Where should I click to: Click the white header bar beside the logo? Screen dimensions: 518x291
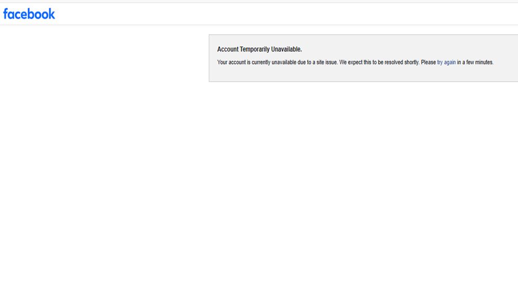click(x=284, y=14)
